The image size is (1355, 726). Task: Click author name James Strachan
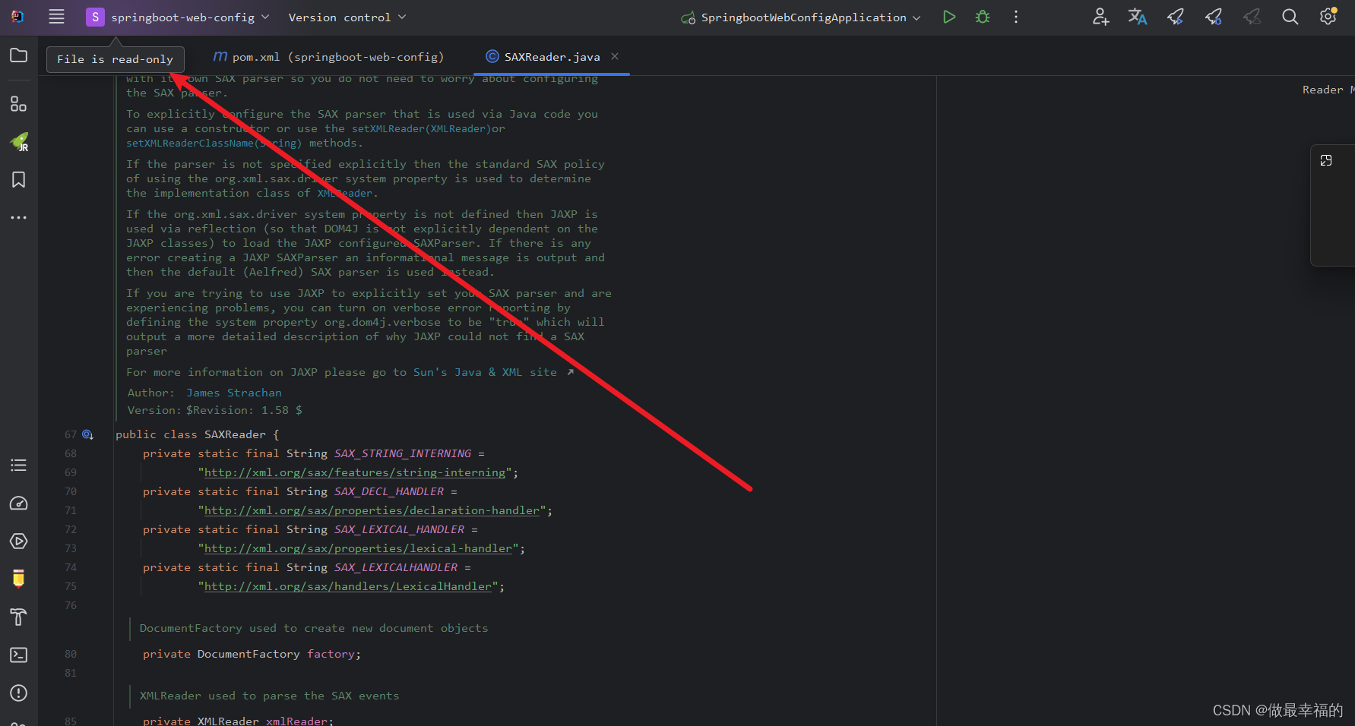point(234,393)
